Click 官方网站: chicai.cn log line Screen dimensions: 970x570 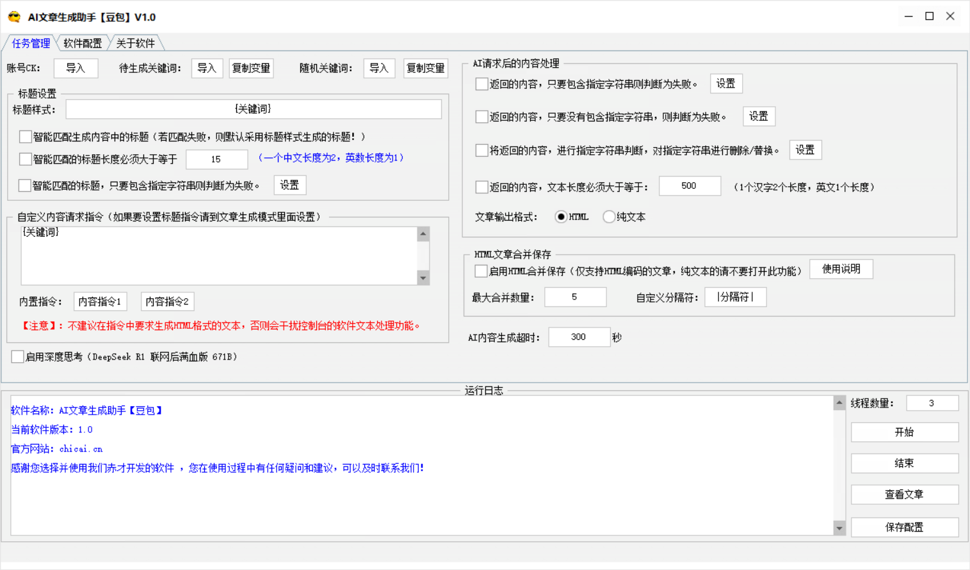pos(56,449)
